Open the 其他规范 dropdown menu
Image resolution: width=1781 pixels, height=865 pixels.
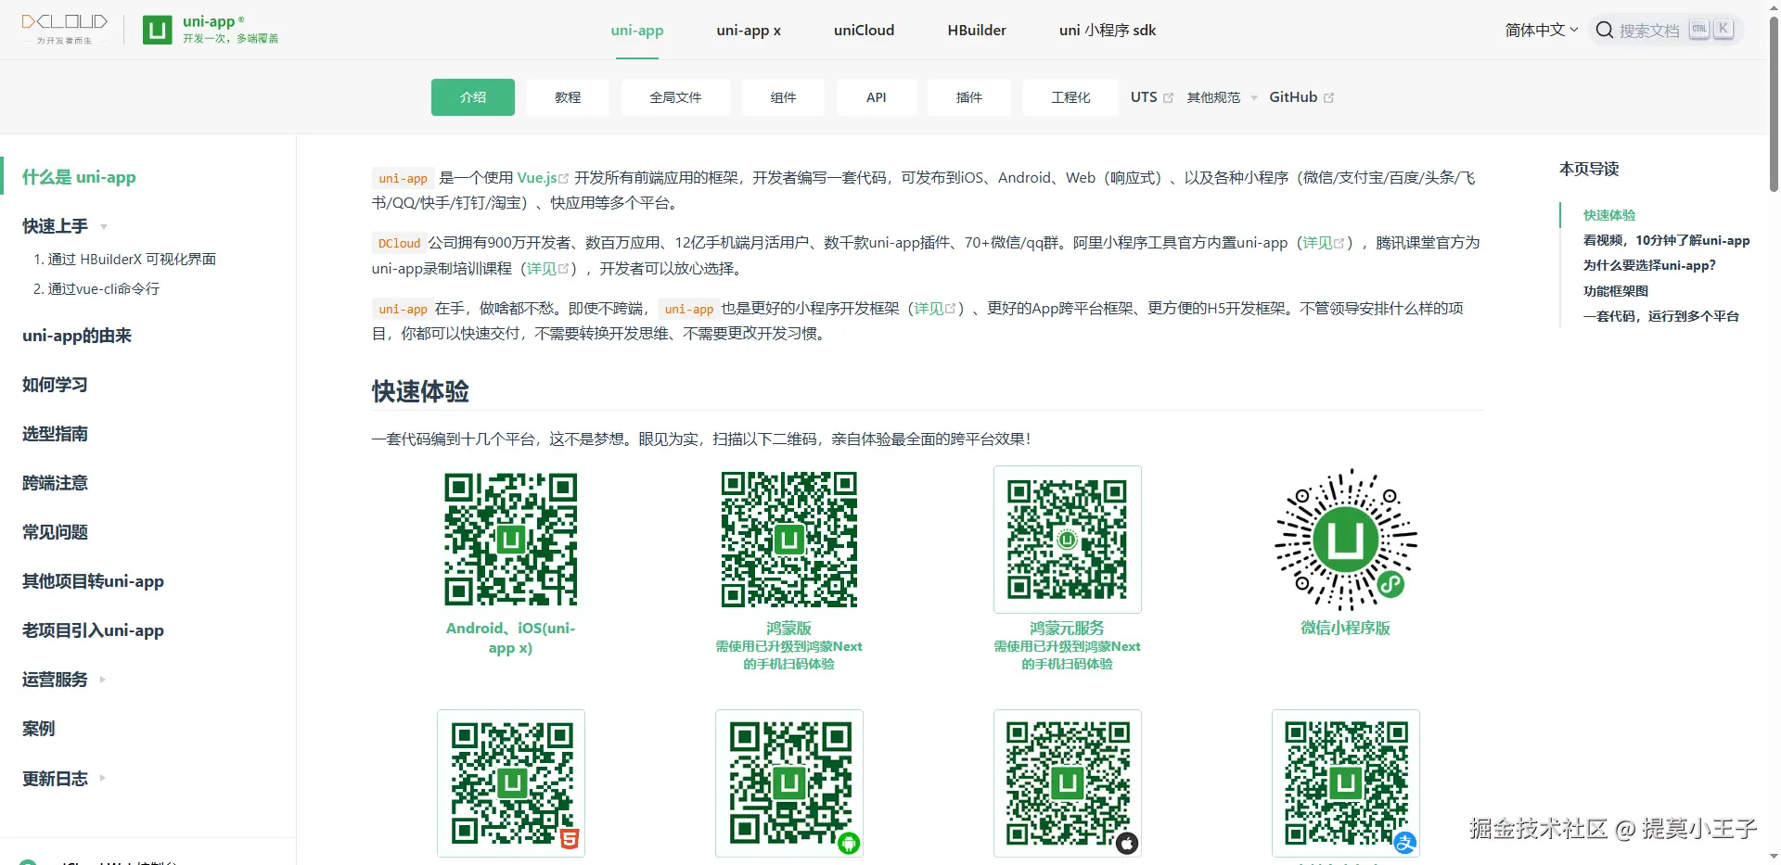[1222, 97]
